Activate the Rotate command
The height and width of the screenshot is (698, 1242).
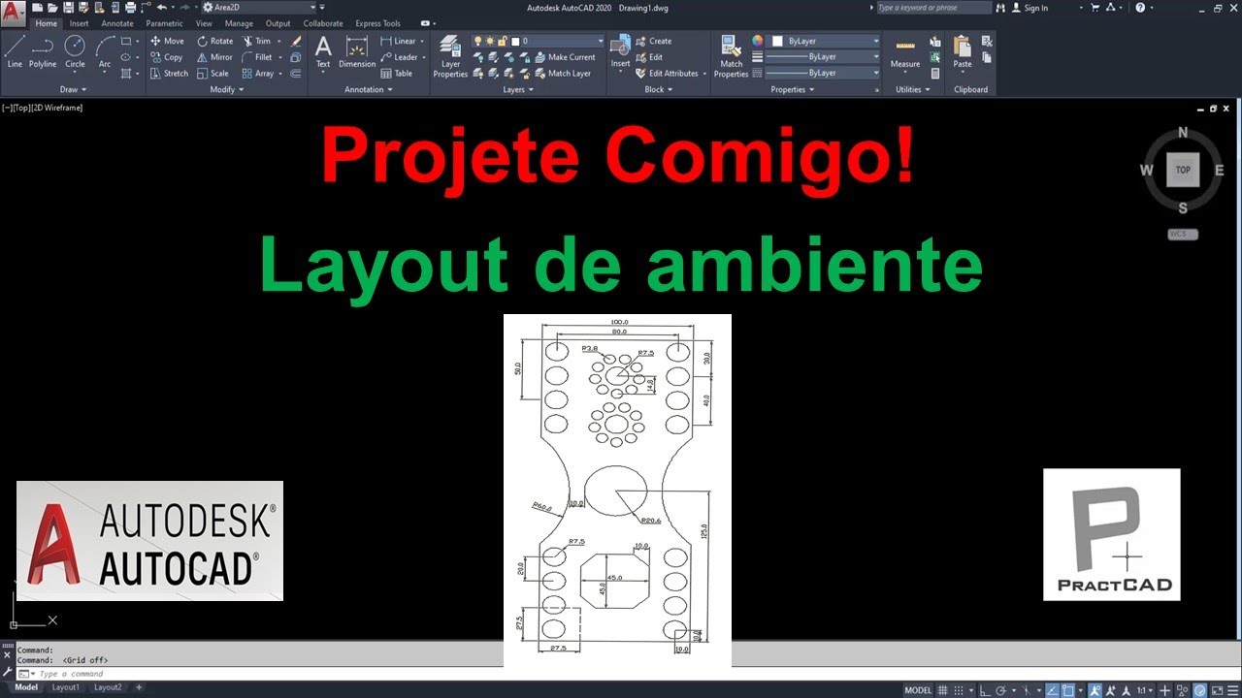point(214,41)
